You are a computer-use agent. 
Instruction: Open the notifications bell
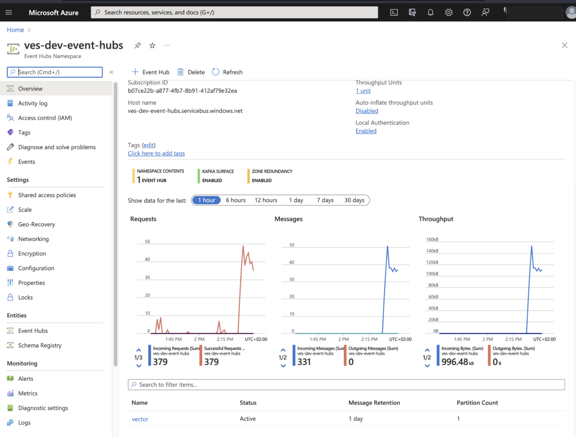[x=430, y=12]
